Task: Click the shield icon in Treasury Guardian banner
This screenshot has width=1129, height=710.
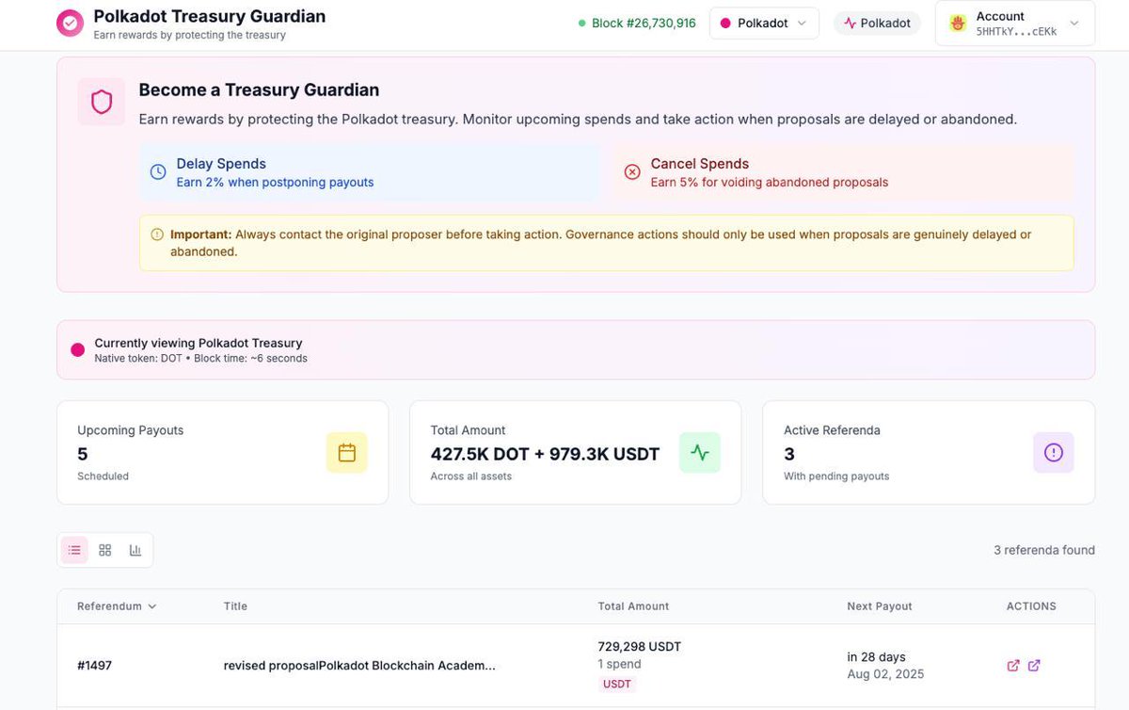Action: (x=102, y=102)
